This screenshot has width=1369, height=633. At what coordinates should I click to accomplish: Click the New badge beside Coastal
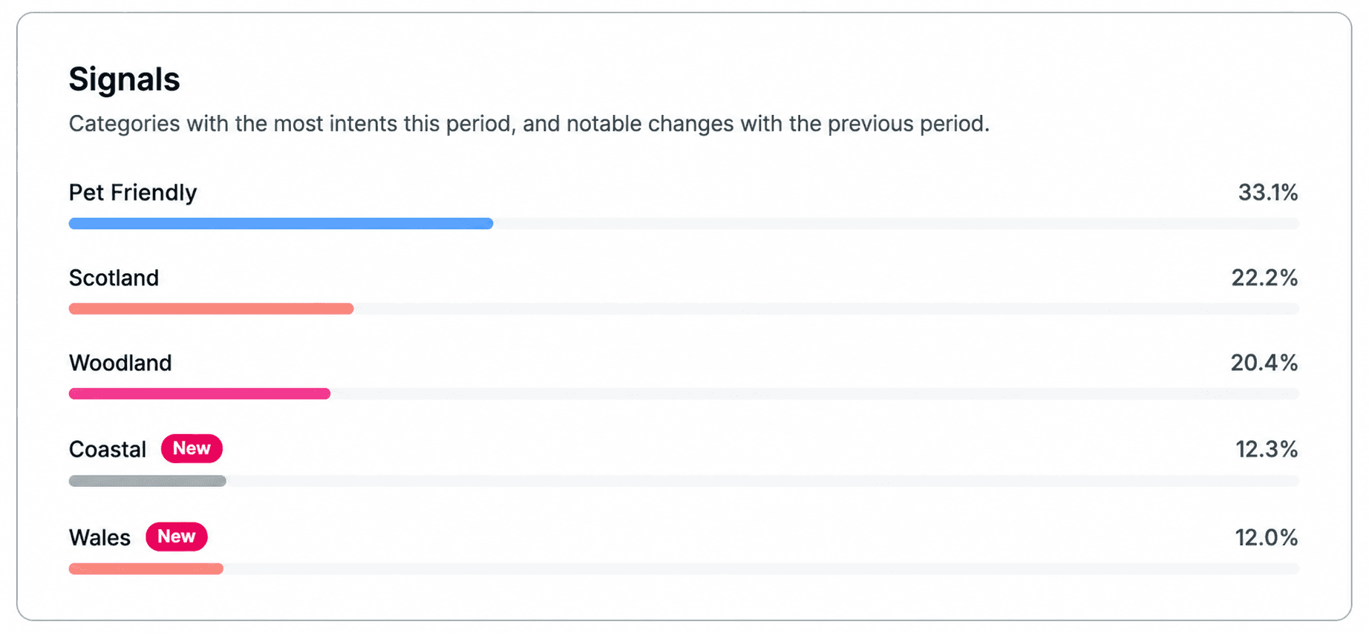click(x=192, y=448)
